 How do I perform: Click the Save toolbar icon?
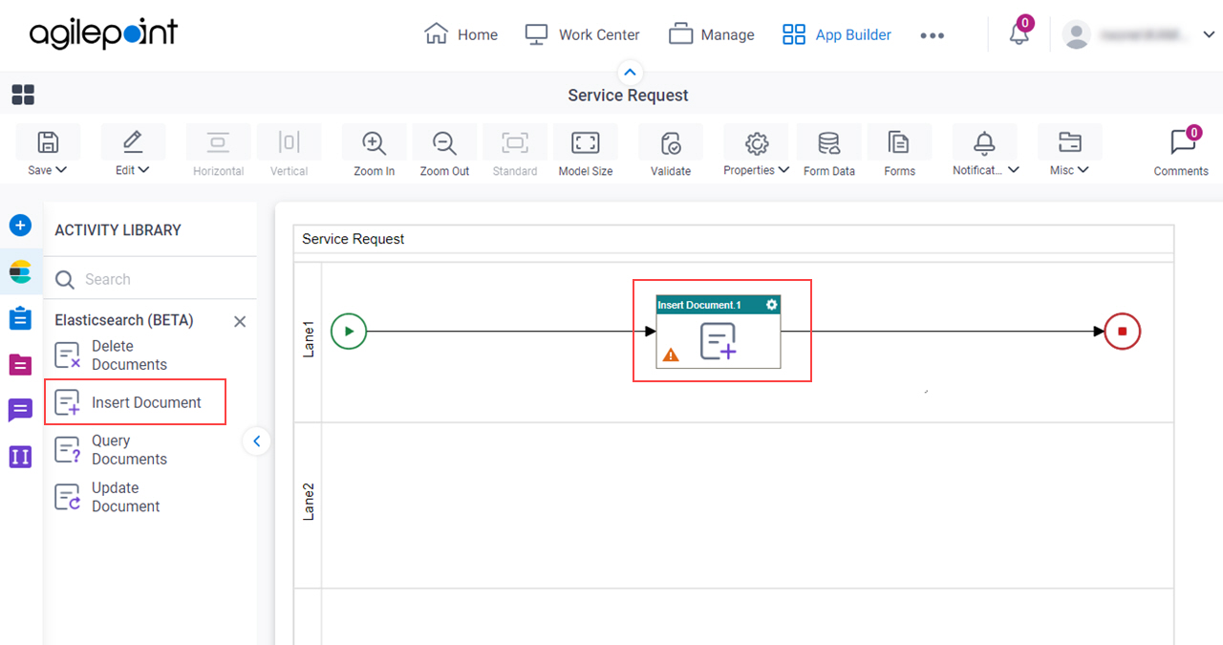tap(48, 142)
